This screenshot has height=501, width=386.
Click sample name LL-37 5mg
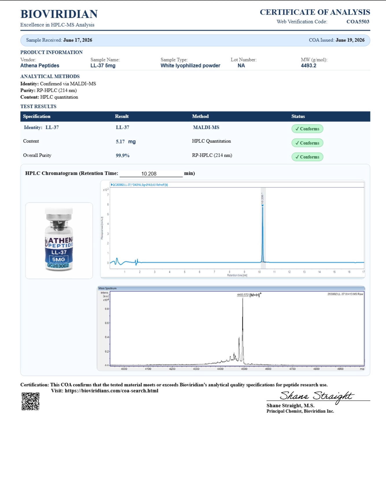tap(103, 65)
